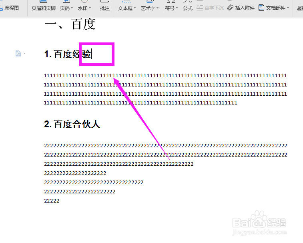303x243 pixels.
Task: Open the 公式 formula tool
Action: click(x=188, y=8)
